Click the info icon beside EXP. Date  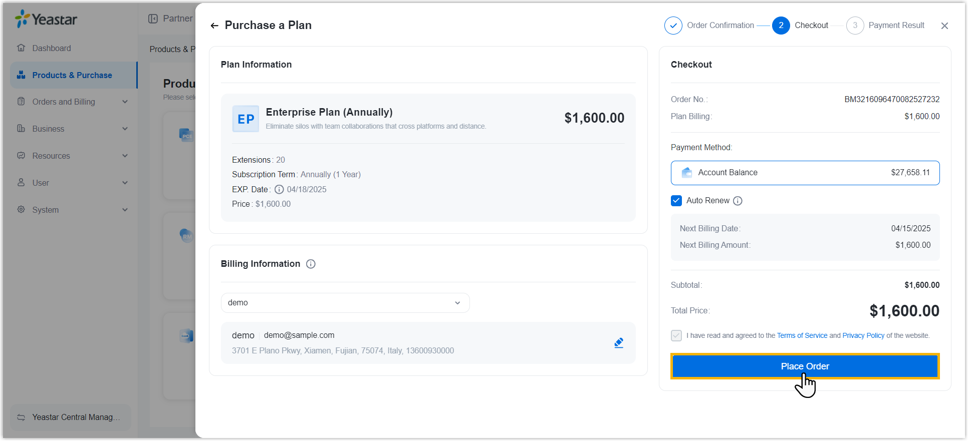pos(279,189)
